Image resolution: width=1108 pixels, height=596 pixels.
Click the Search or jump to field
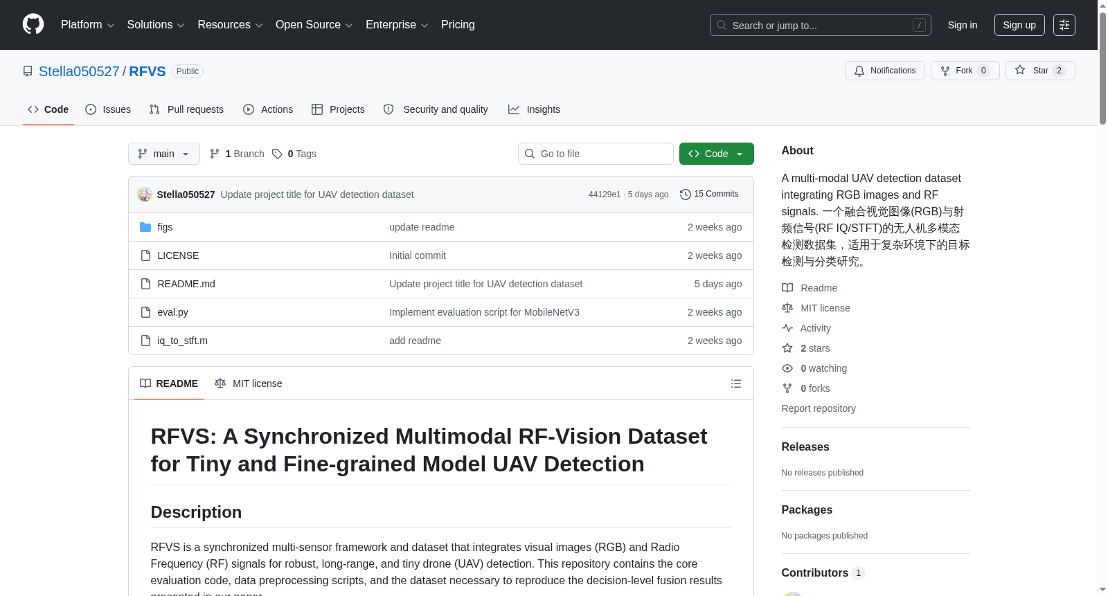[x=821, y=25]
